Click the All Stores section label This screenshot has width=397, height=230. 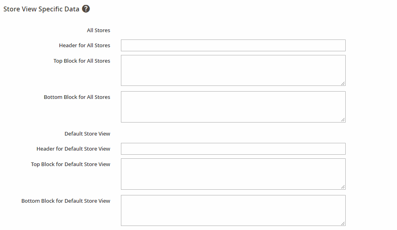coord(99,31)
